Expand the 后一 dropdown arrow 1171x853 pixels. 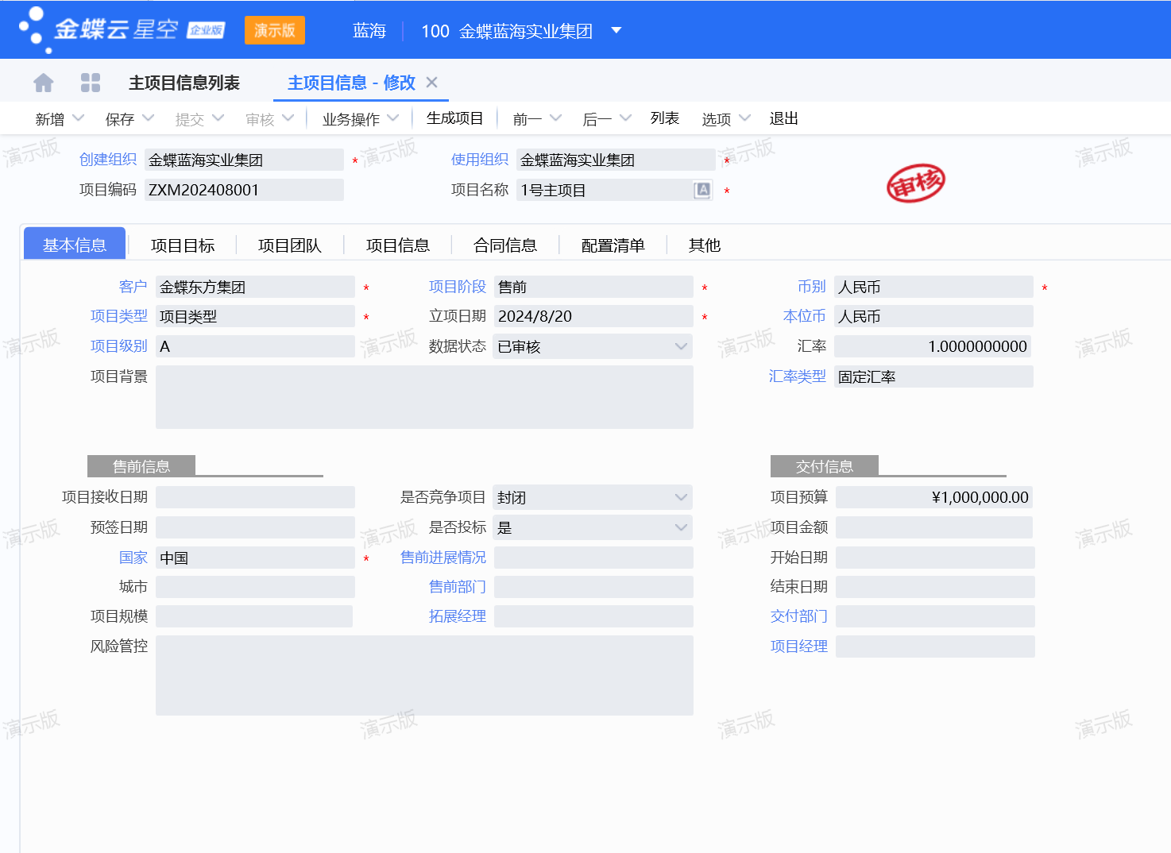click(x=625, y=118)
